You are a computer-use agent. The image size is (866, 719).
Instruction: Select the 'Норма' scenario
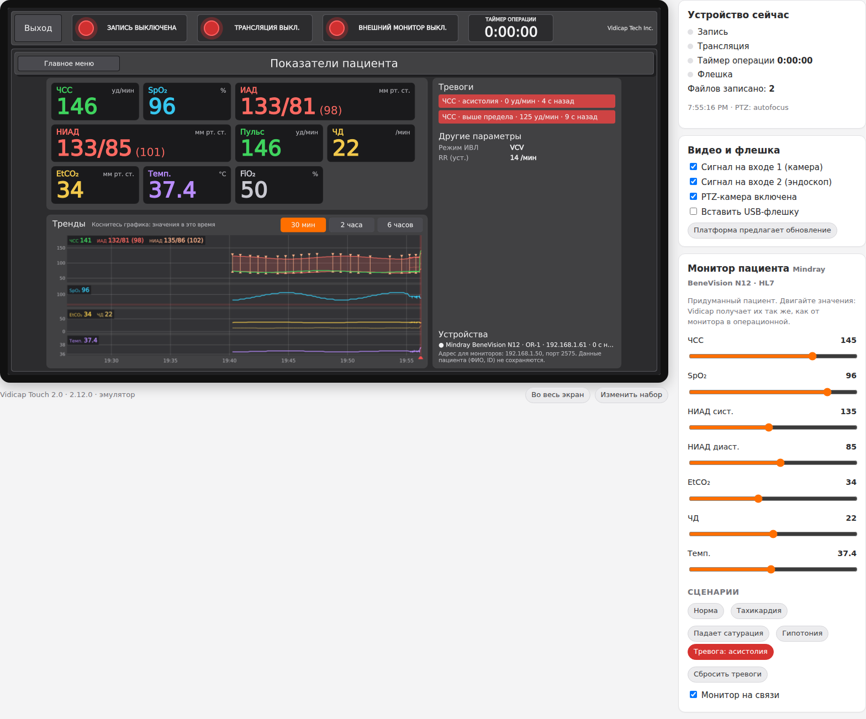[706, 611]
